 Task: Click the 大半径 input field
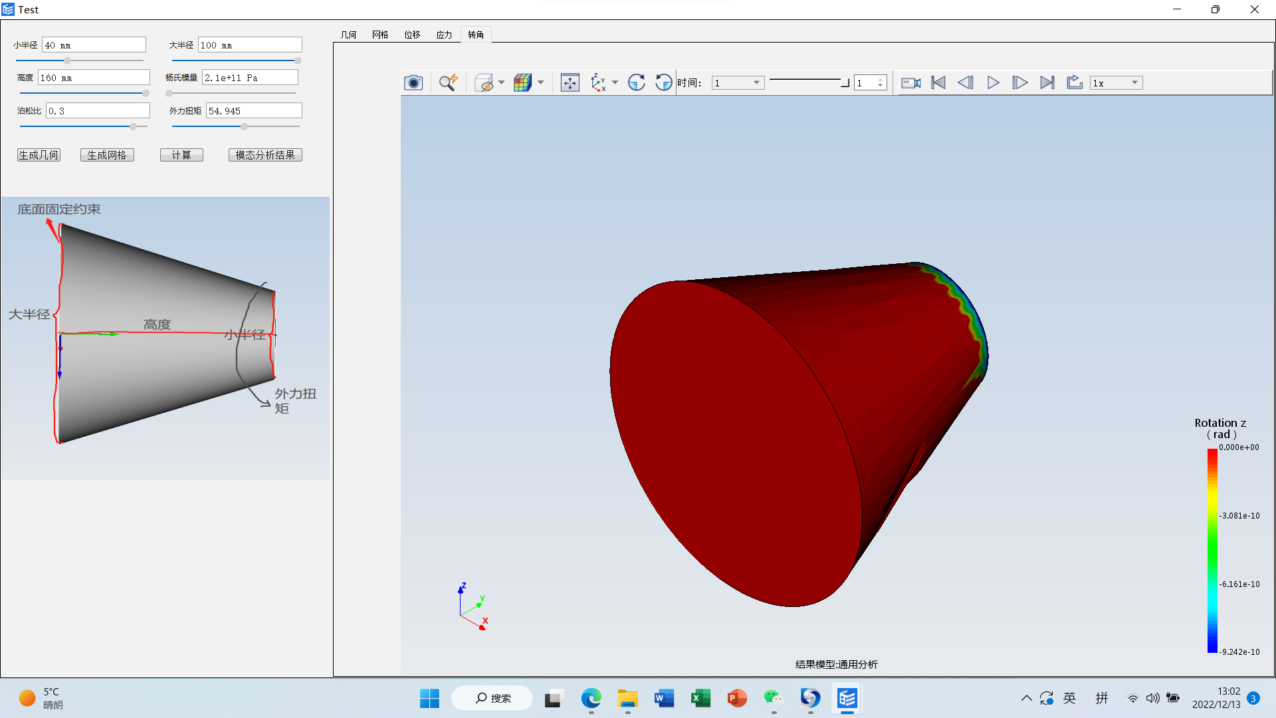tap(250, 45)
